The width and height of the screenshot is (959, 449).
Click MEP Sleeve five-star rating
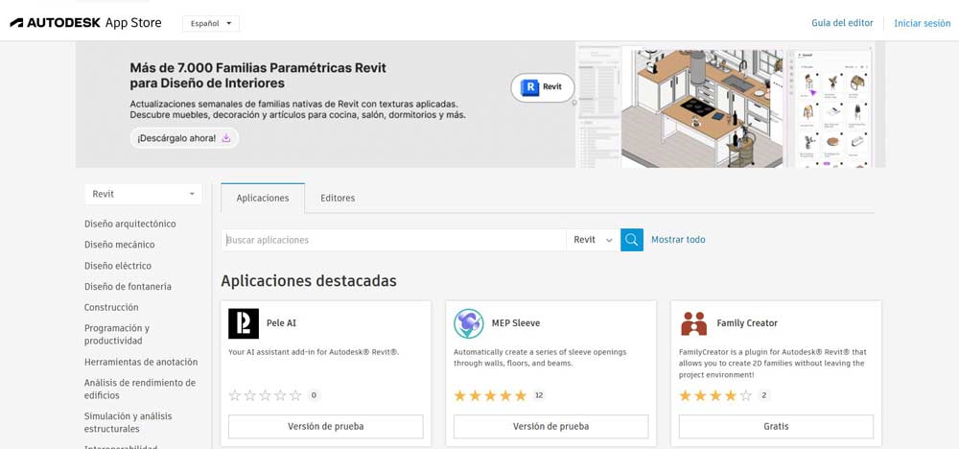tap(490, 395)
